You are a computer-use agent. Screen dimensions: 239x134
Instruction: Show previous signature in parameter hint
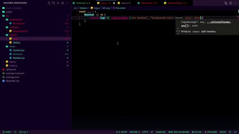pos(178,28)
